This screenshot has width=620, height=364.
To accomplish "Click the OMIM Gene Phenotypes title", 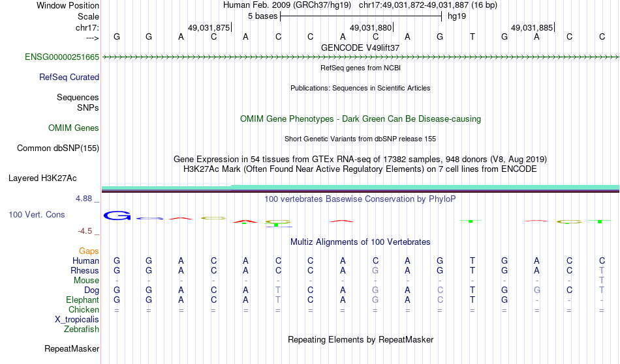I will (360, 119).
